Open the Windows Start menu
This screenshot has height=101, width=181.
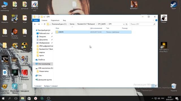click(3, 98)
